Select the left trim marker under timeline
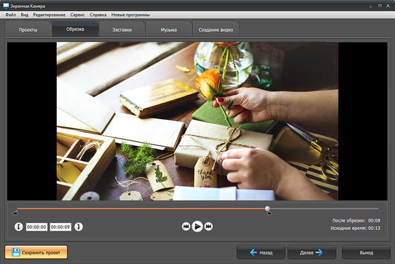The image size is (395, 264). [15, 213]
